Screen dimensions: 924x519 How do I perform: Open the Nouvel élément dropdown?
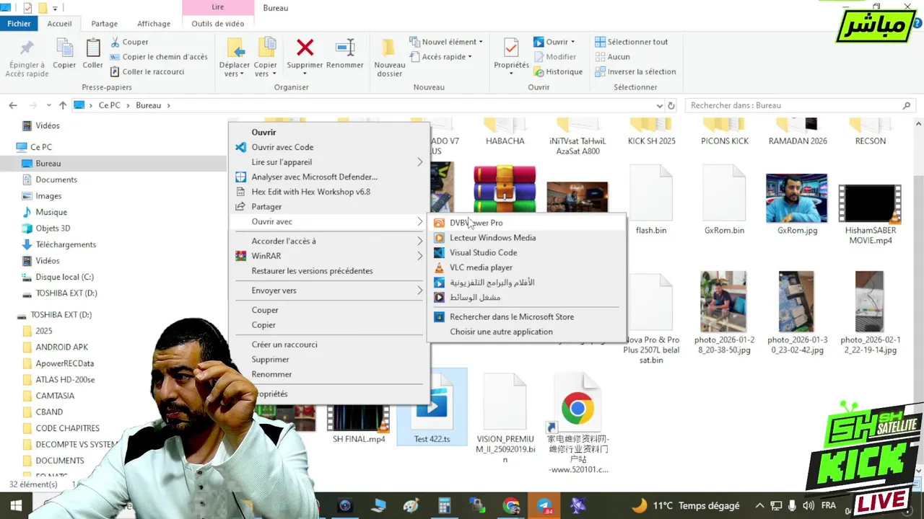click(x=446, y=42)
